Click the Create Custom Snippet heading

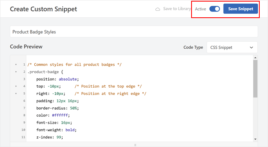(x=43, y=9)
